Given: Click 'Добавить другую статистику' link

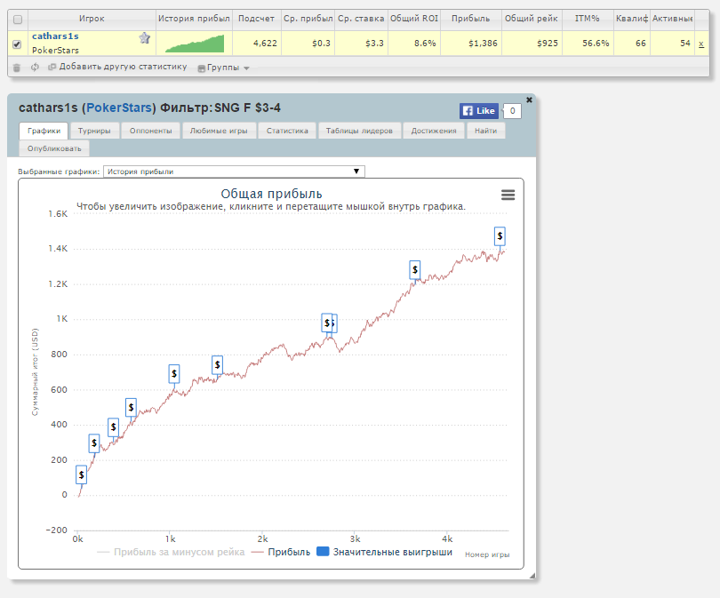Looking at the screenshot, I should pyautogui.click(x=118, y=67).
